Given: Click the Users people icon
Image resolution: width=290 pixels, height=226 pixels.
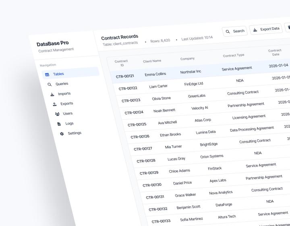Looking at the screenshot, I should click(57, 114).
